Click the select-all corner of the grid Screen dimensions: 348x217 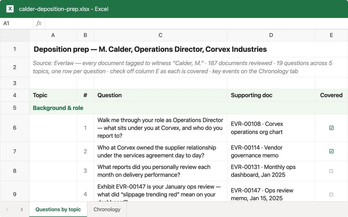[x=14, y=35]
